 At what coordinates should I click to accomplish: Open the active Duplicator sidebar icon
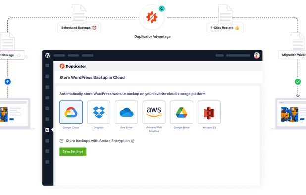[x=47, y=130]
